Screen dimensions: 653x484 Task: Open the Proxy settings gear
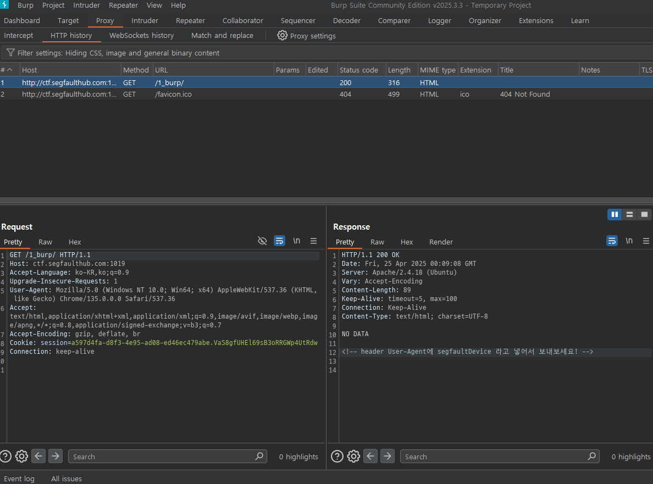click(283, 35)
